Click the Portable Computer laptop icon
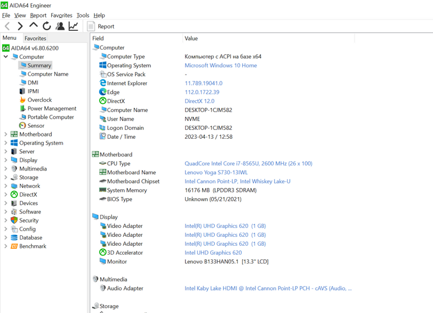This screenshot has width=433, height=313. pos(23,117)
